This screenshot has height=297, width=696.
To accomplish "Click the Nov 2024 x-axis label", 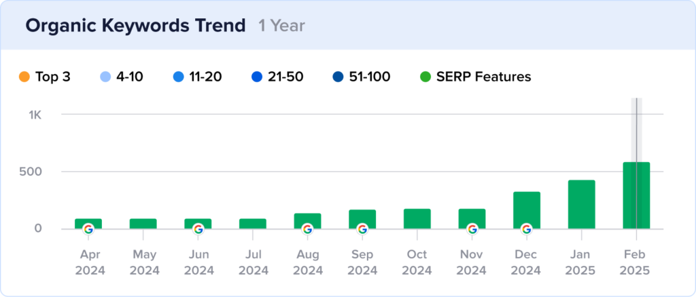I will click(x=472, y=262).
